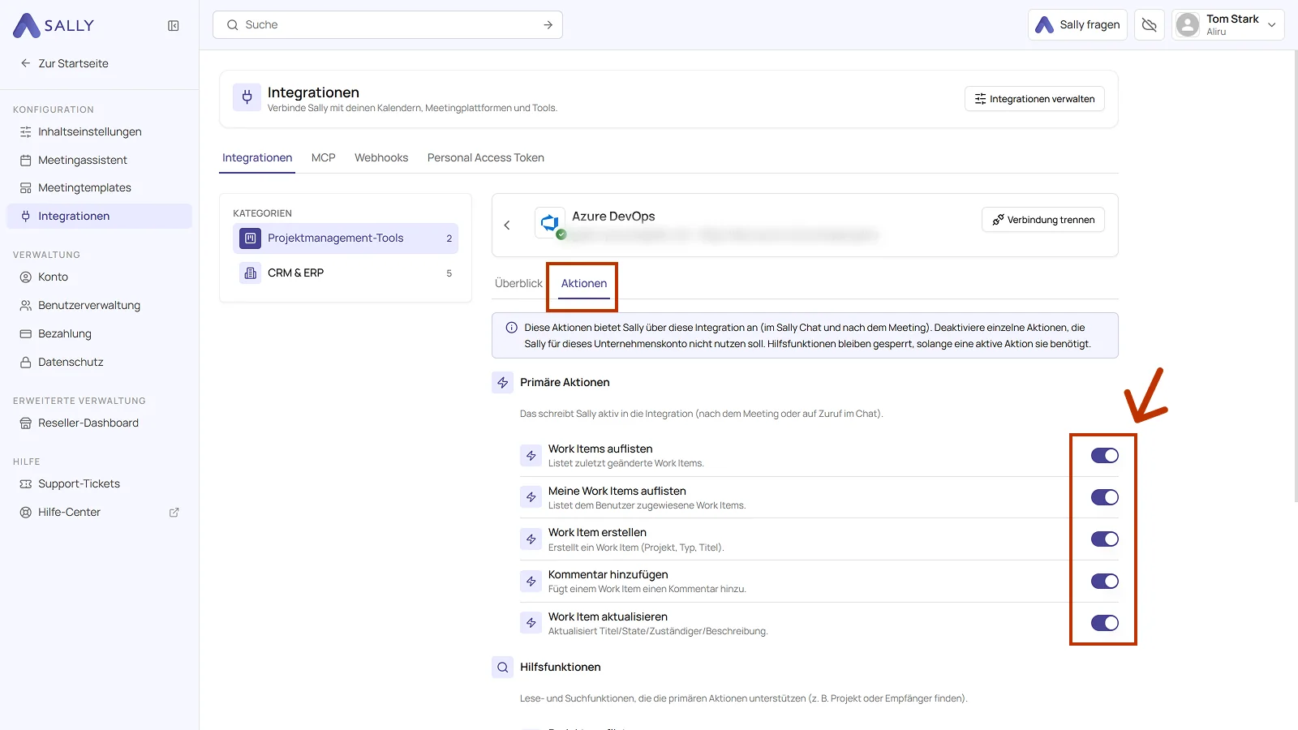
Task: Open the user menu chevron next to Tom Stark
Action: click(1272, 25)
